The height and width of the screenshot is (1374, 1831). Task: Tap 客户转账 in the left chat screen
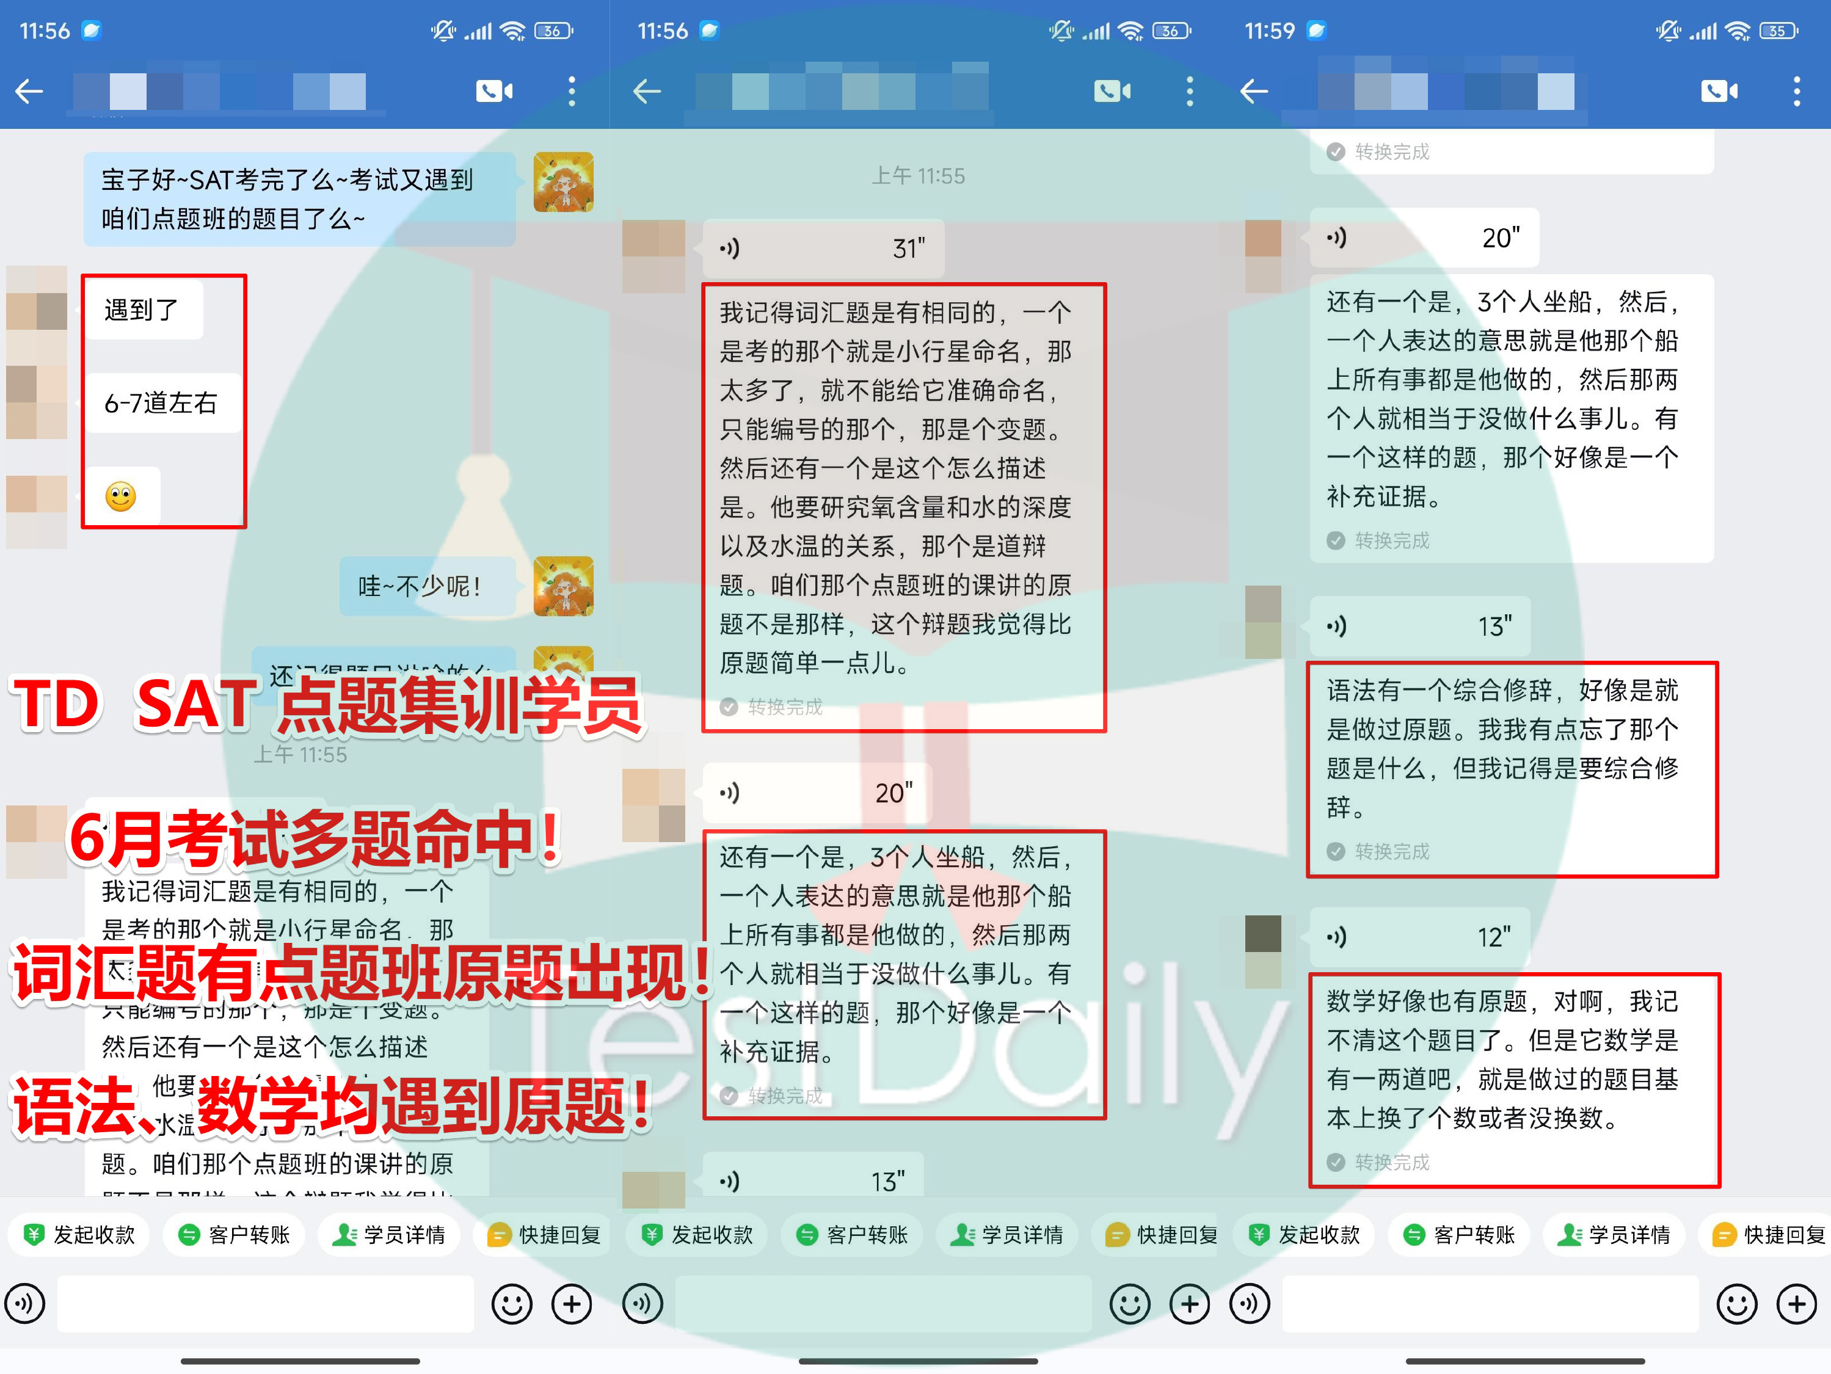[235, 1234]
